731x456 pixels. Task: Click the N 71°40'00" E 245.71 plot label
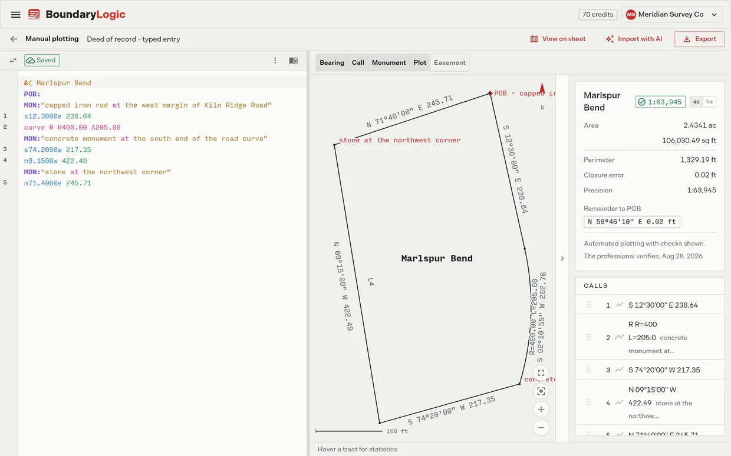(x=410, y=111)
